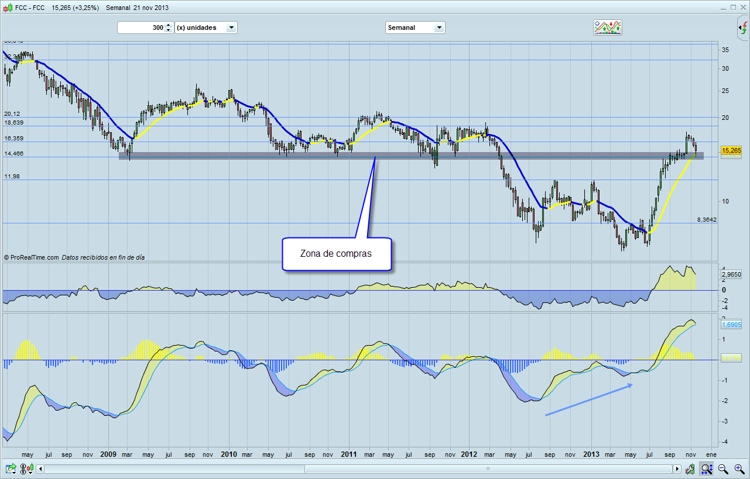
Task: Open the Semanal timeframe dropdown
Action: pos(415,27)
